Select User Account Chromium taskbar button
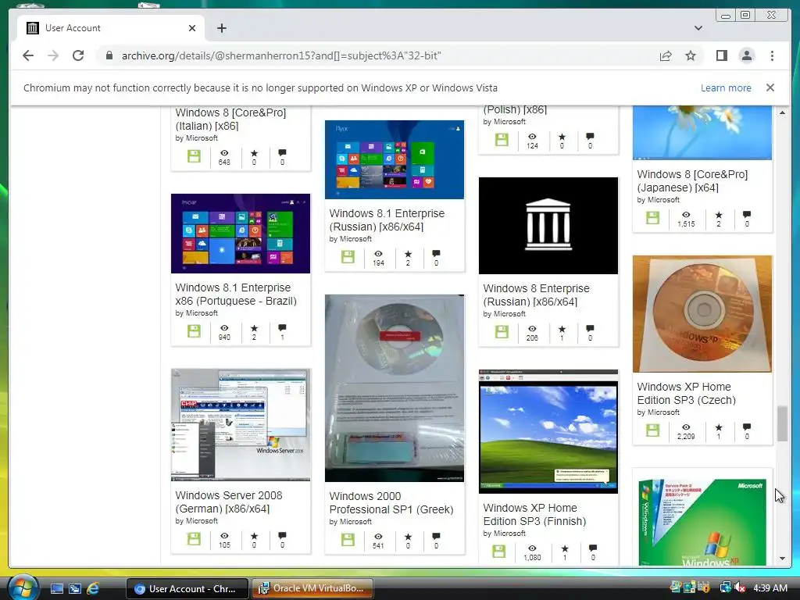800x600 pixels. (x=187, y=588)
